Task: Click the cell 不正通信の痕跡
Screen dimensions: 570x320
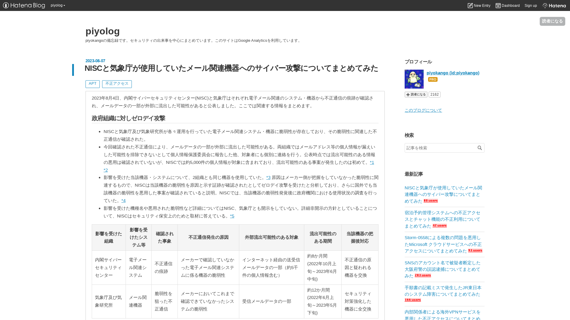Action: [x=164, y=268]
